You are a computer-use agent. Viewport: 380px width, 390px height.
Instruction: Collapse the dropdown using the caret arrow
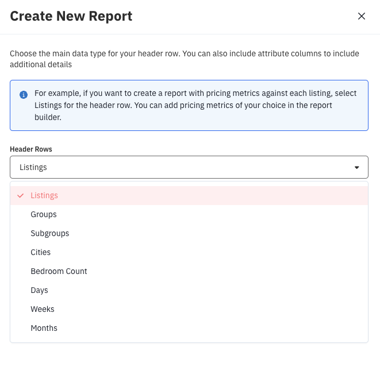pyautogui.click(x=356, y=168)
